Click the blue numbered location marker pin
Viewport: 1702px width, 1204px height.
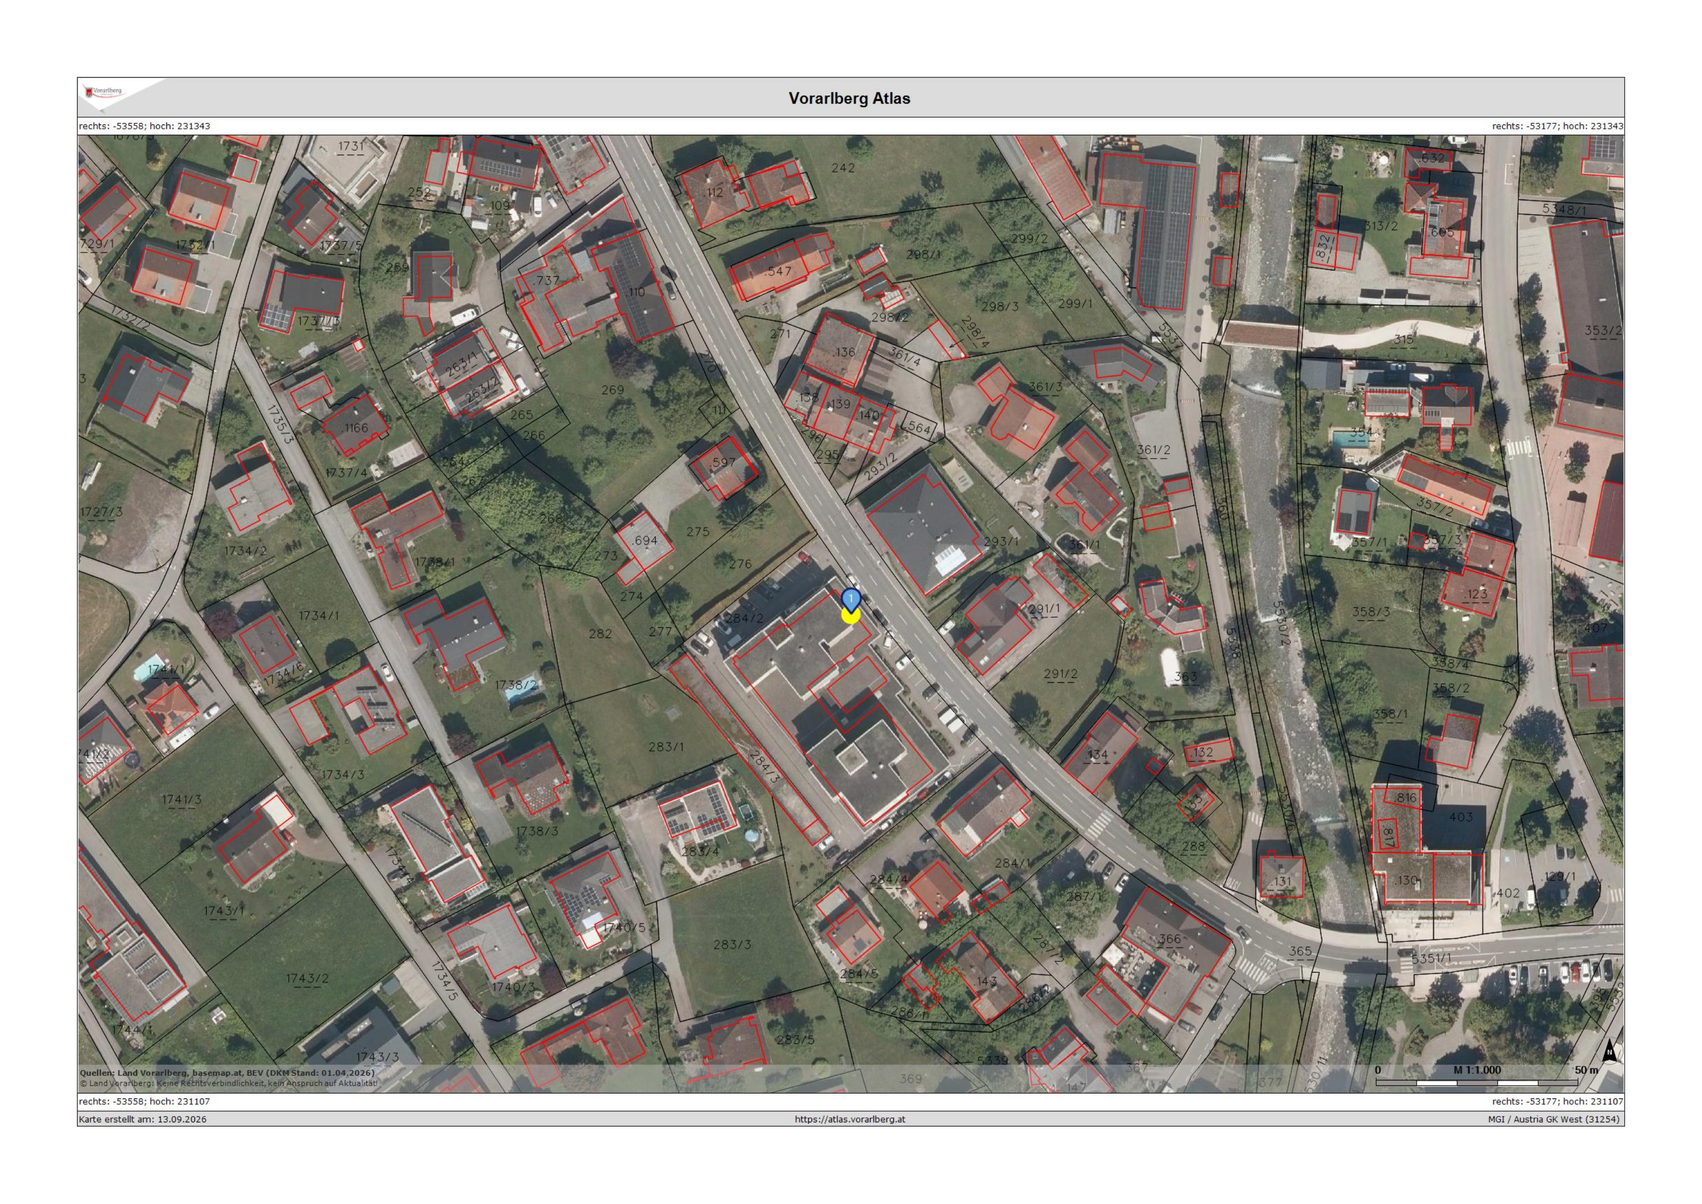(x=851, y=599)
